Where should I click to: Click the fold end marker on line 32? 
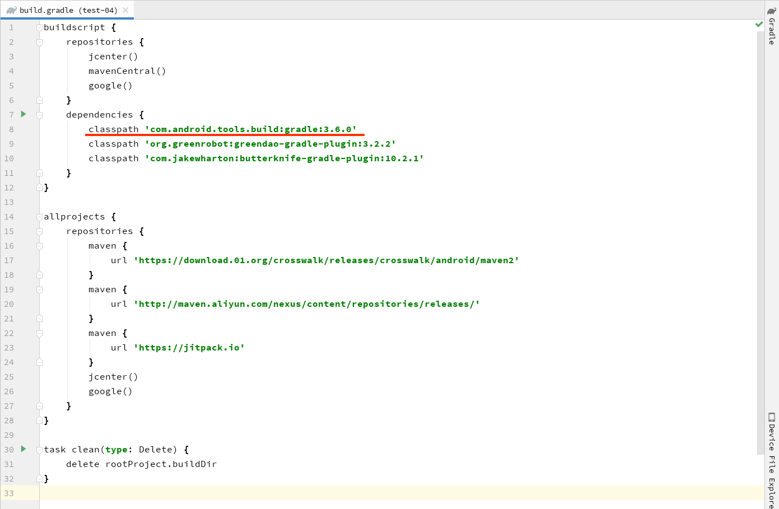click(x=39, y=479)
